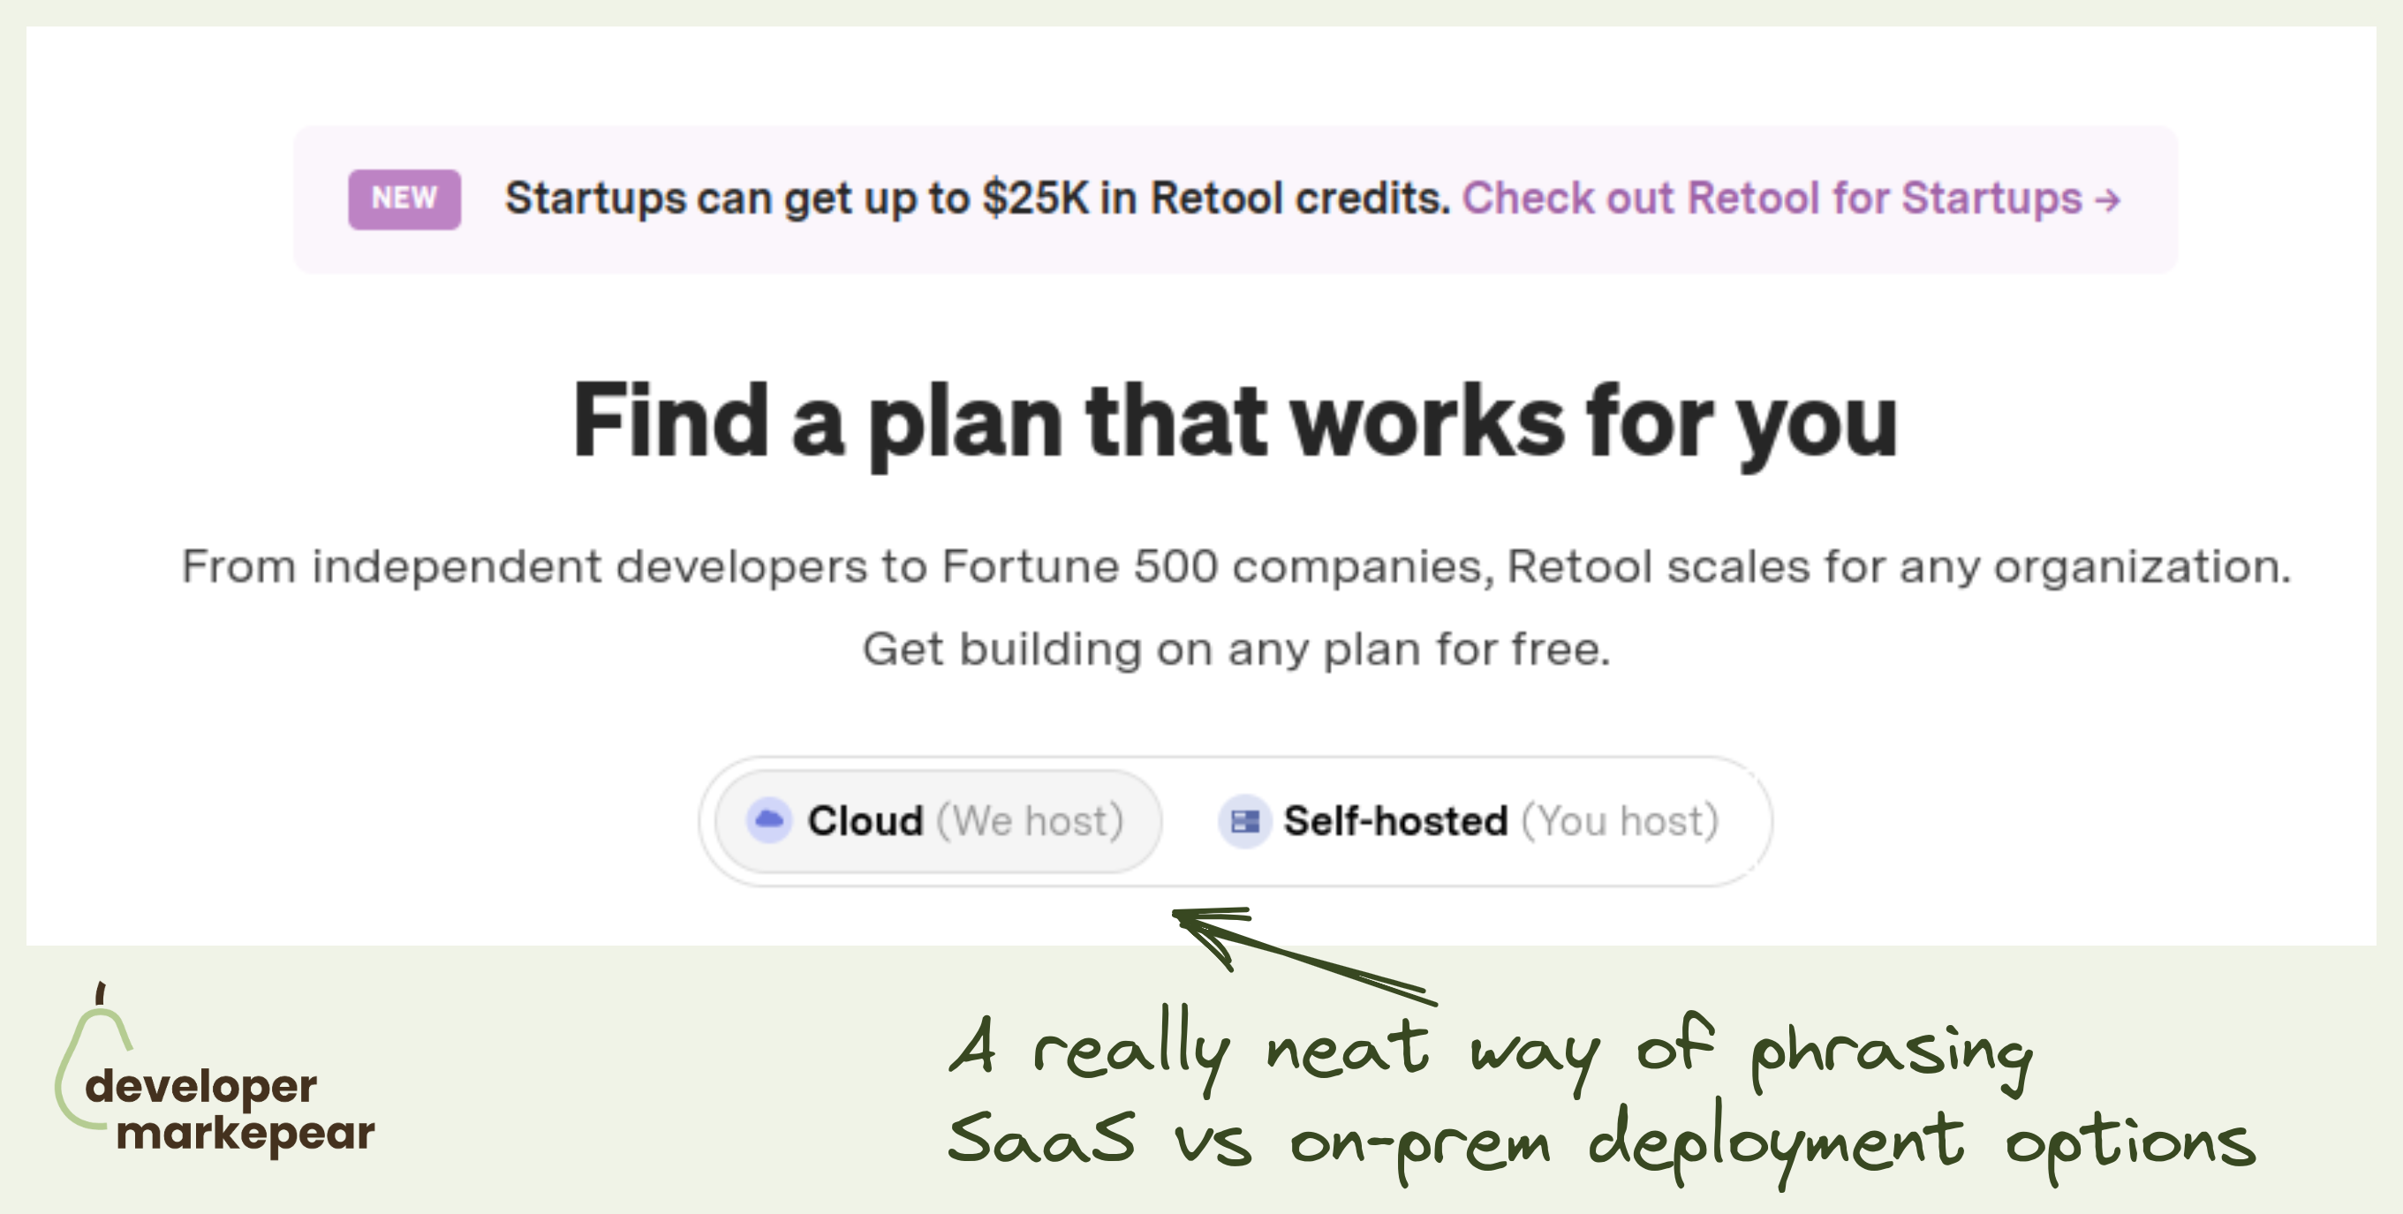Click 'Get building on any plan for free' text
This screenshot has height=1214, width=2403.
coord(1236,649)
